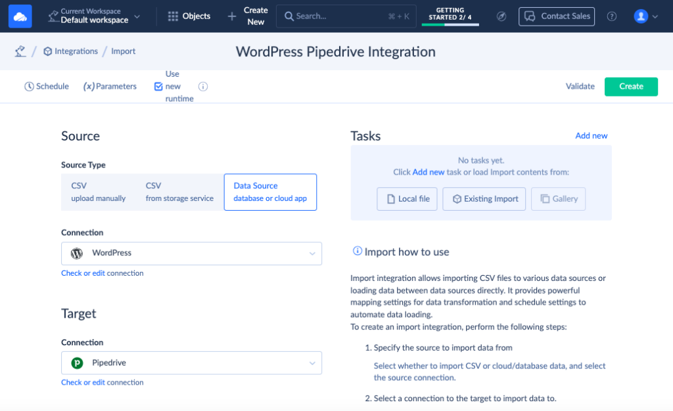Select Data Source database or cloud app
The width and height of the screenshot is (673, 411).
270,192
